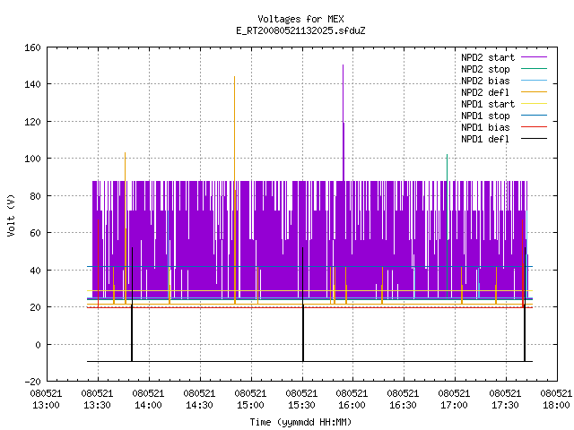Click the y-axis tick label 80

coord(36,196)
